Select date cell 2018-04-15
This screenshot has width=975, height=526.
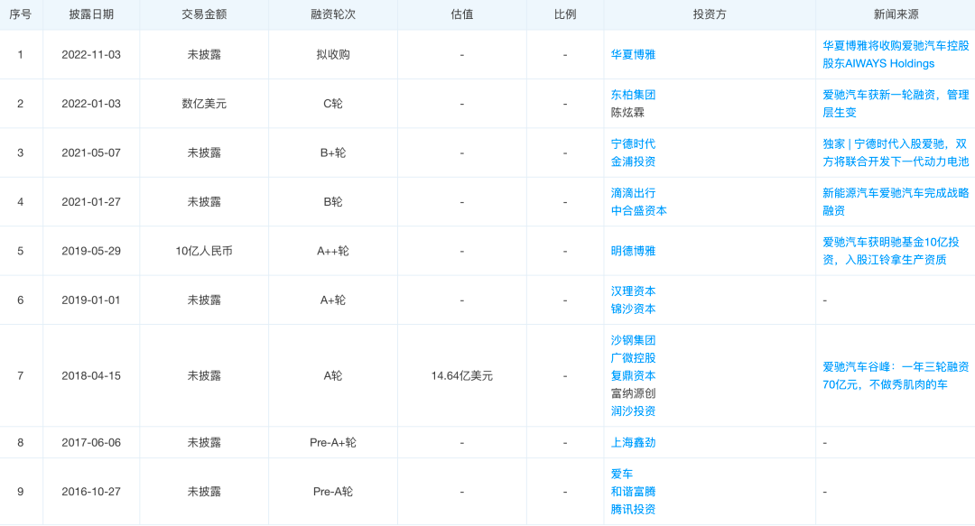tap(91, 376)
